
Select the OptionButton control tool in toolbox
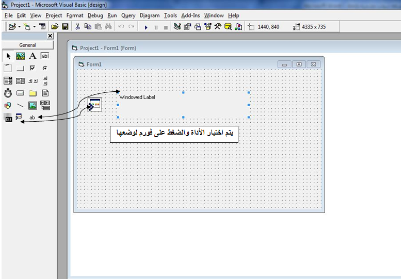[x=45, y=68]
